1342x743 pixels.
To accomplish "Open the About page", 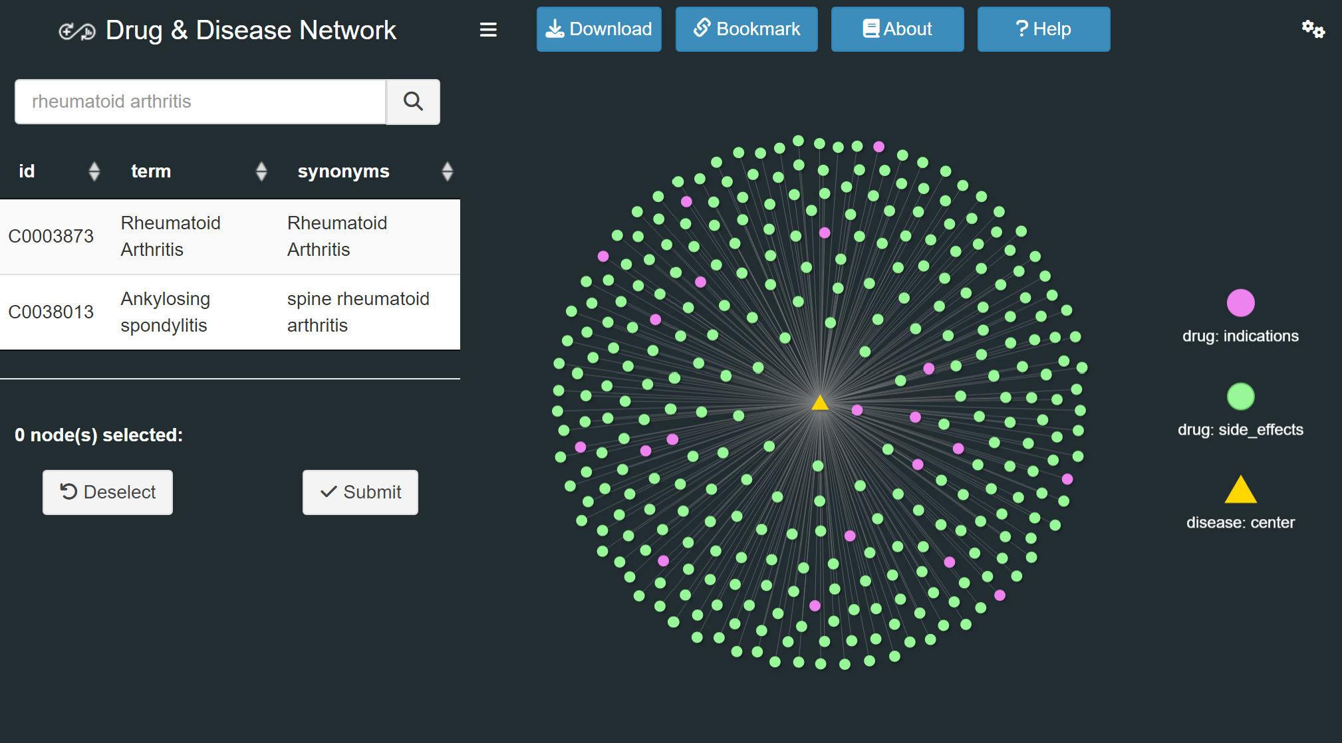I will (897, 29).
